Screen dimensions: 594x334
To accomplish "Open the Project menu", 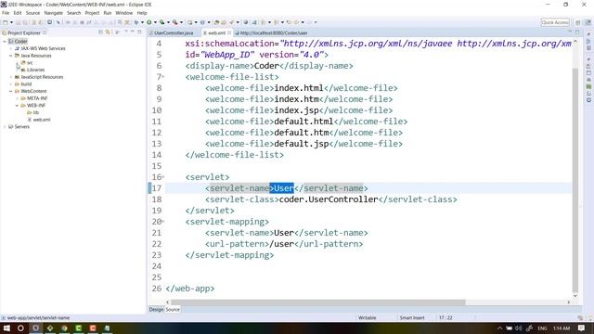I will click(92, 13).
